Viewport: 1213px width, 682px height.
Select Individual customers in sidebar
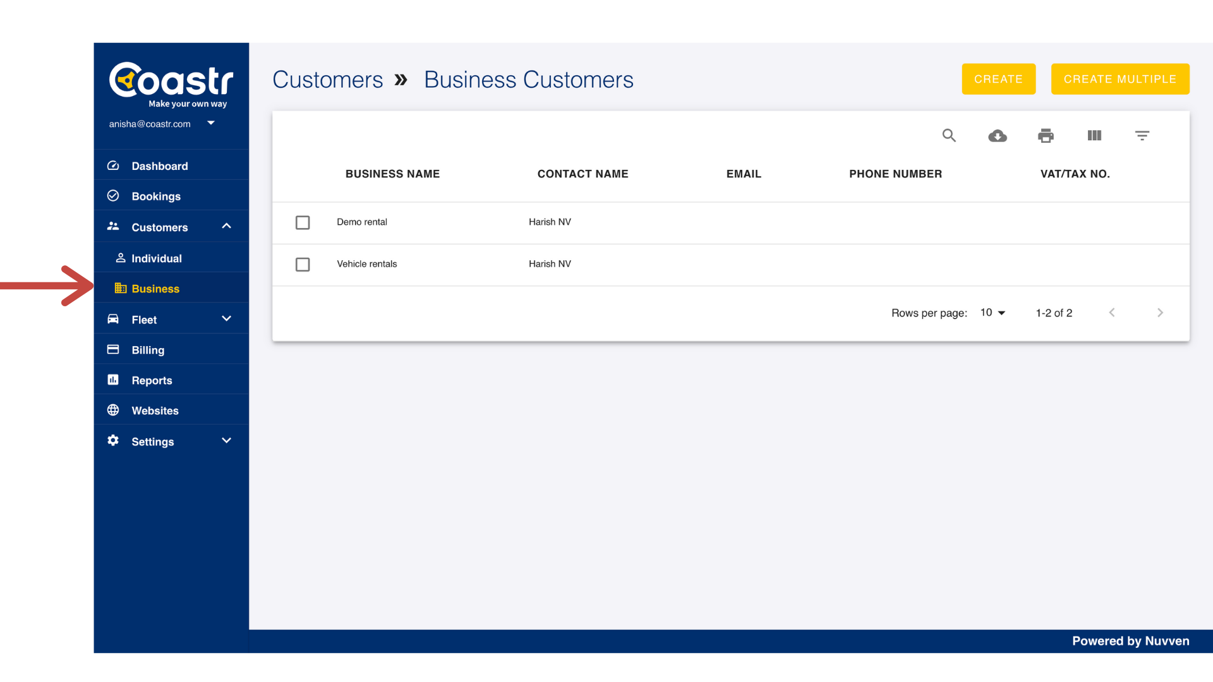point(156,258)
